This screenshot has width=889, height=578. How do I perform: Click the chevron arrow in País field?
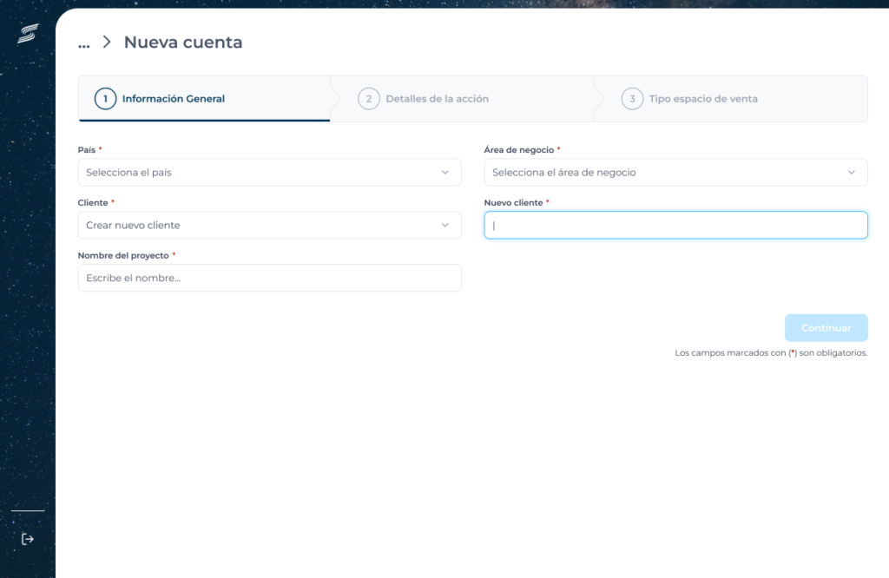445,173
